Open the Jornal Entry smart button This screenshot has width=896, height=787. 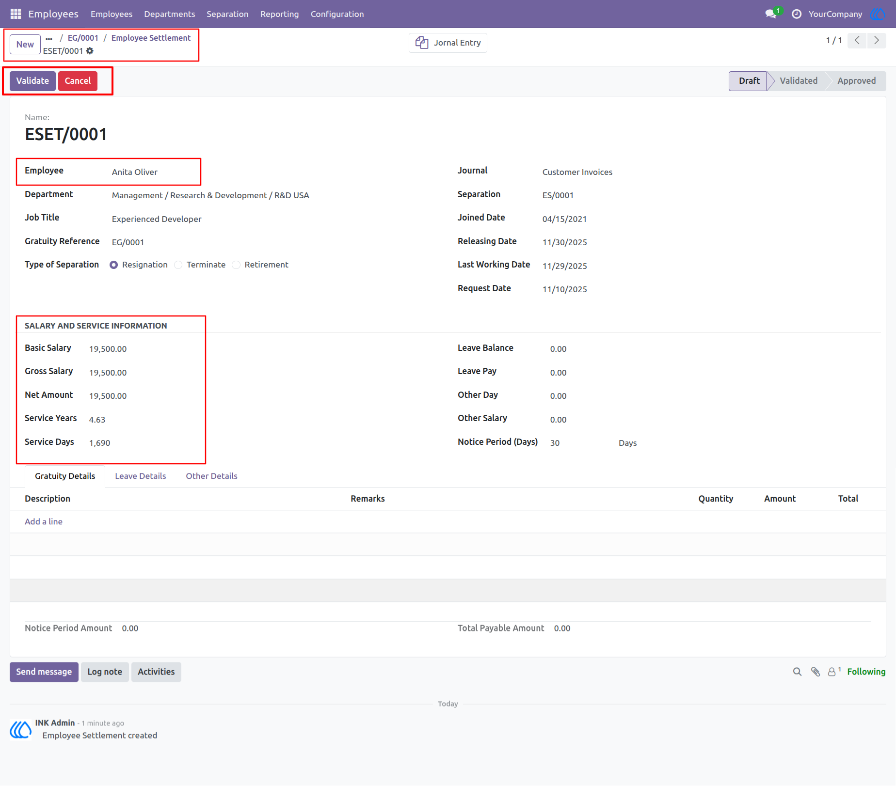point(448,43)
